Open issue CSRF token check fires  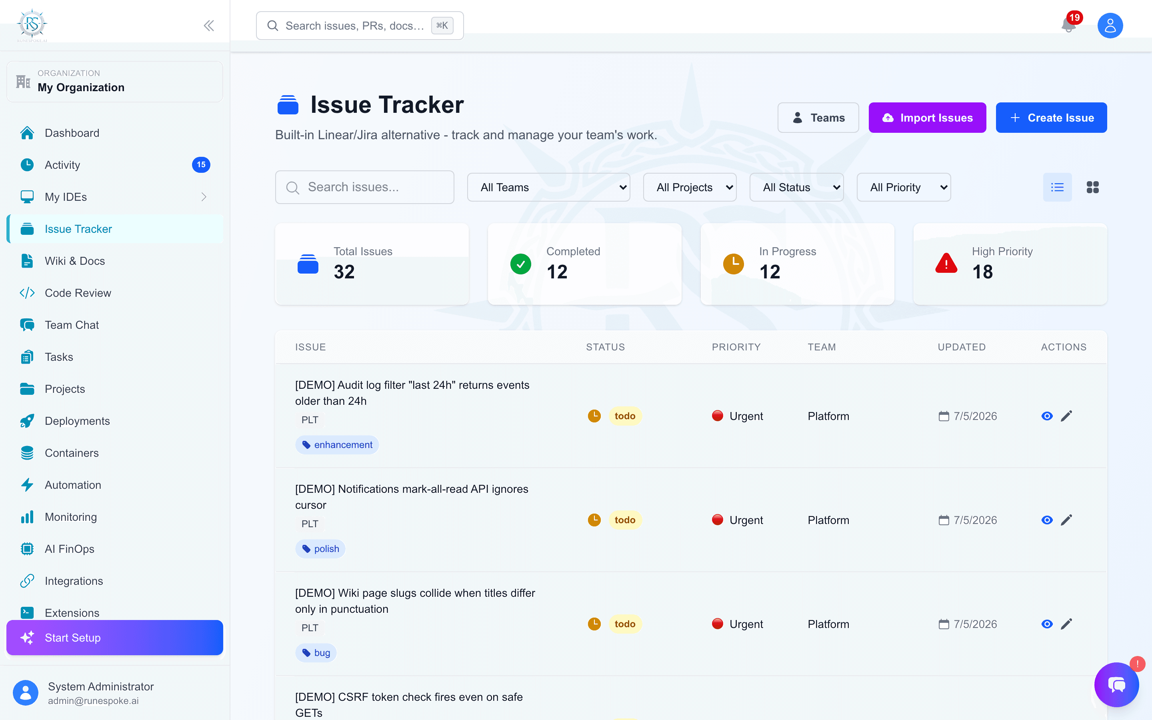point(409,705)
